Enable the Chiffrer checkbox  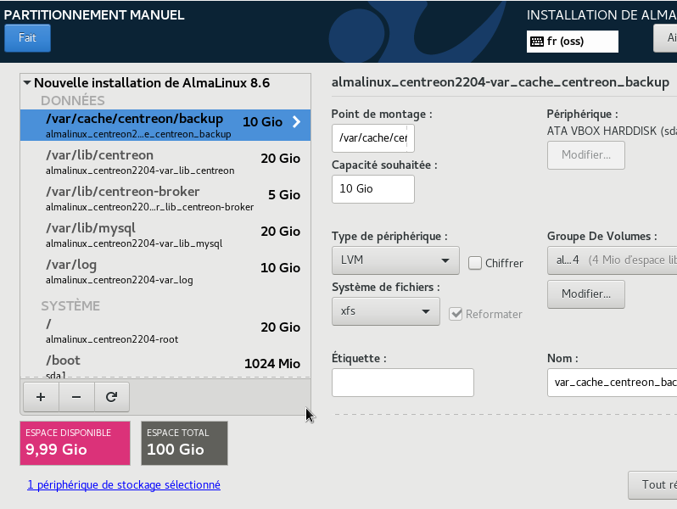tap(475, 263)
